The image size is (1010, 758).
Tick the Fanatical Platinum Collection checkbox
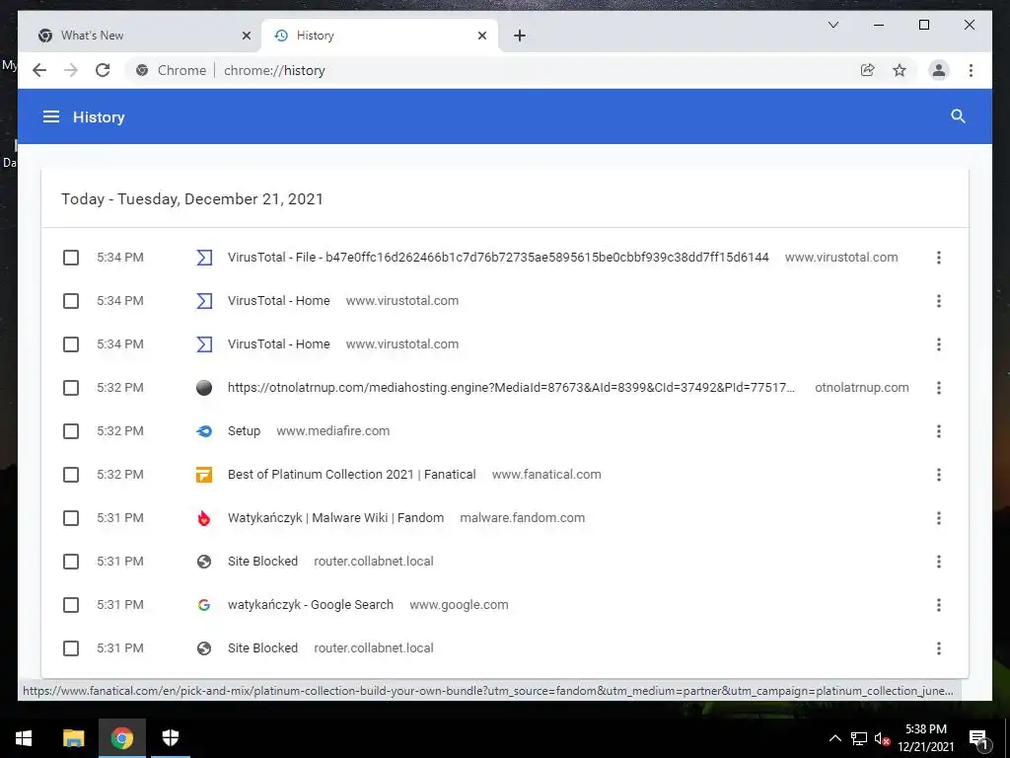(71, 475)
